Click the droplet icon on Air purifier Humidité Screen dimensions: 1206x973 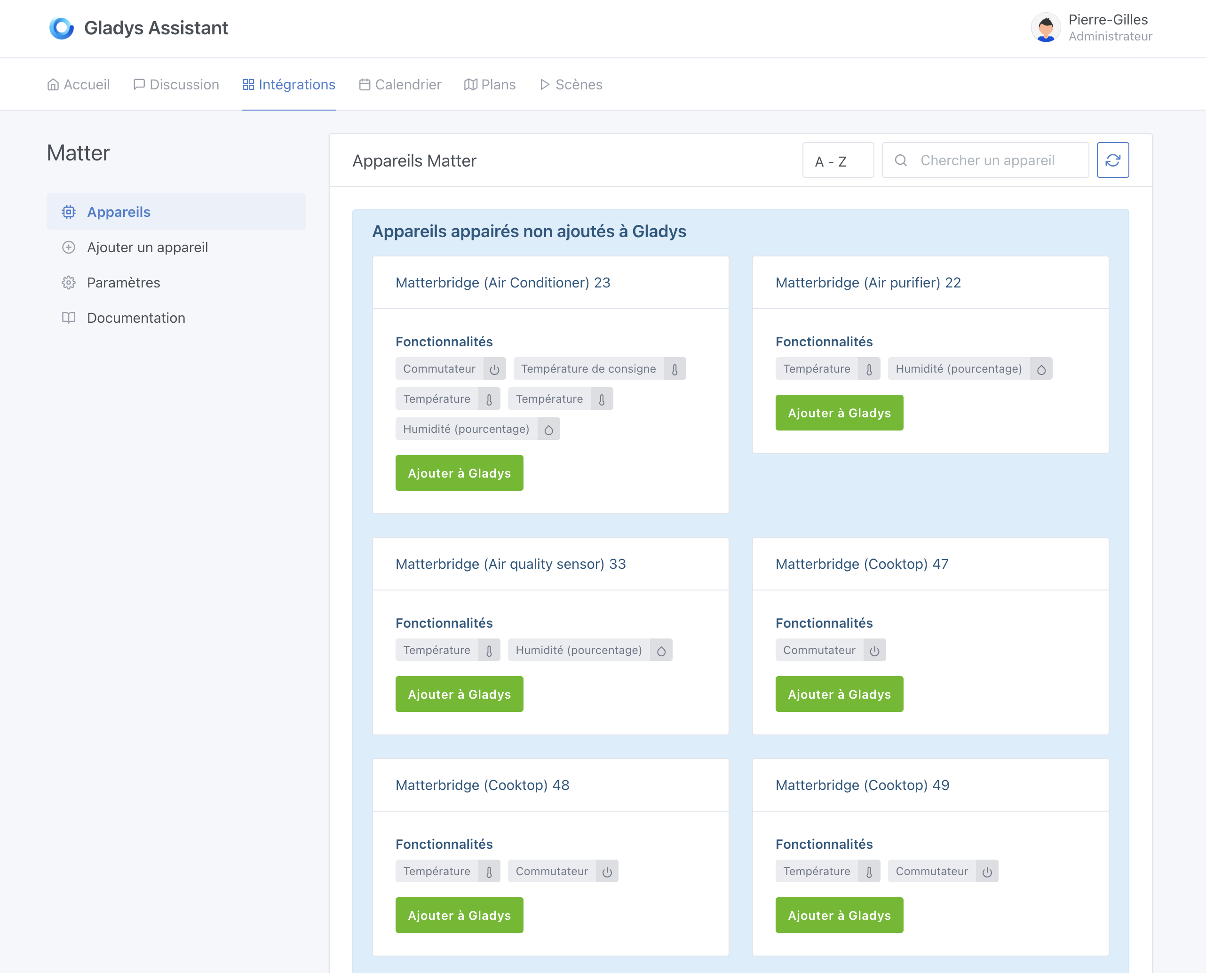pos(1041,368)
